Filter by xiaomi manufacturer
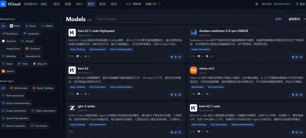Viewport: 306px width, 138px height. click(8, 71)
